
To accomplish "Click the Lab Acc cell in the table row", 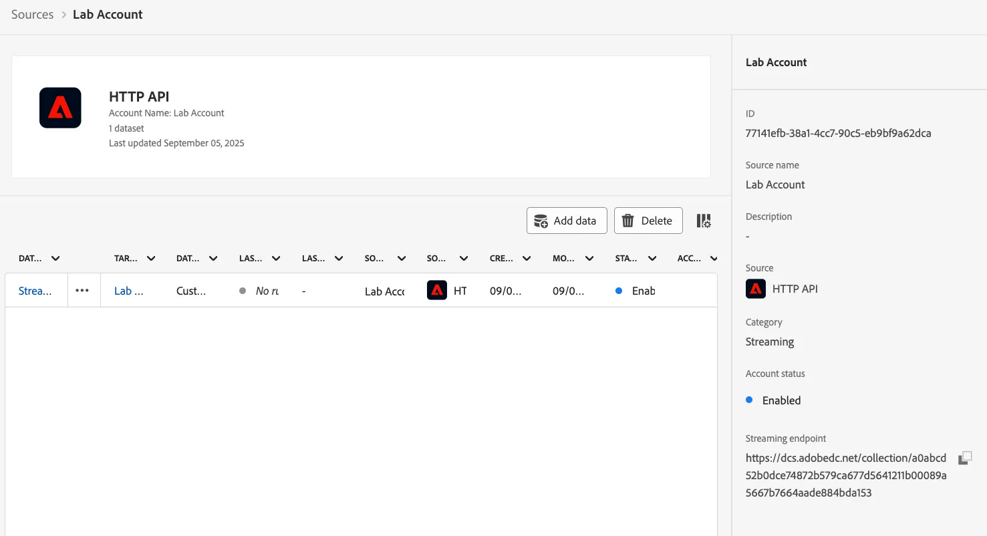I will pyautogui.click(x=385, y=291).
